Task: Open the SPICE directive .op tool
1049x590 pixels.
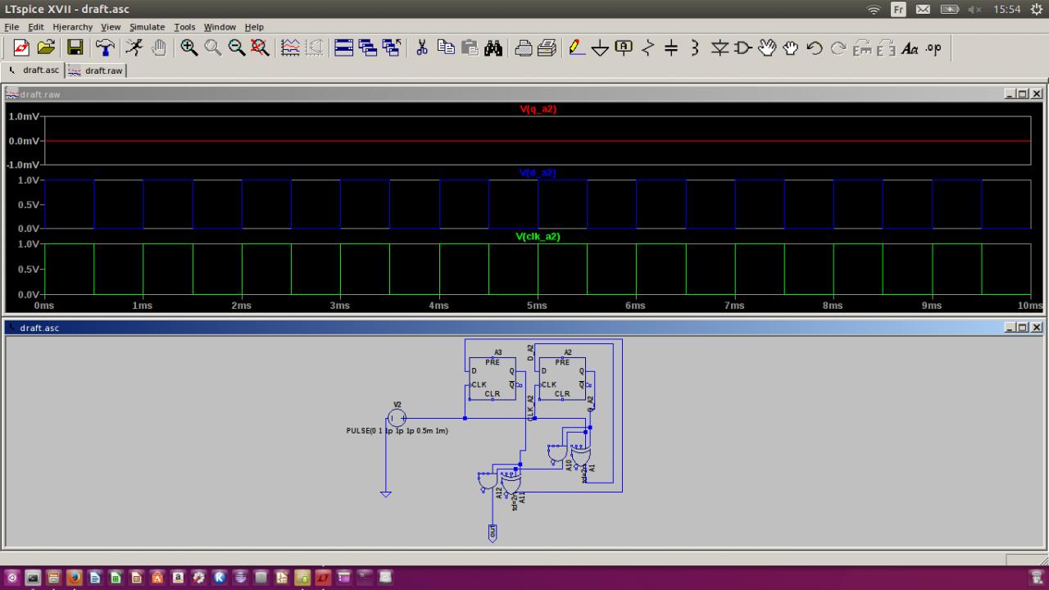Action: [933, 48]
